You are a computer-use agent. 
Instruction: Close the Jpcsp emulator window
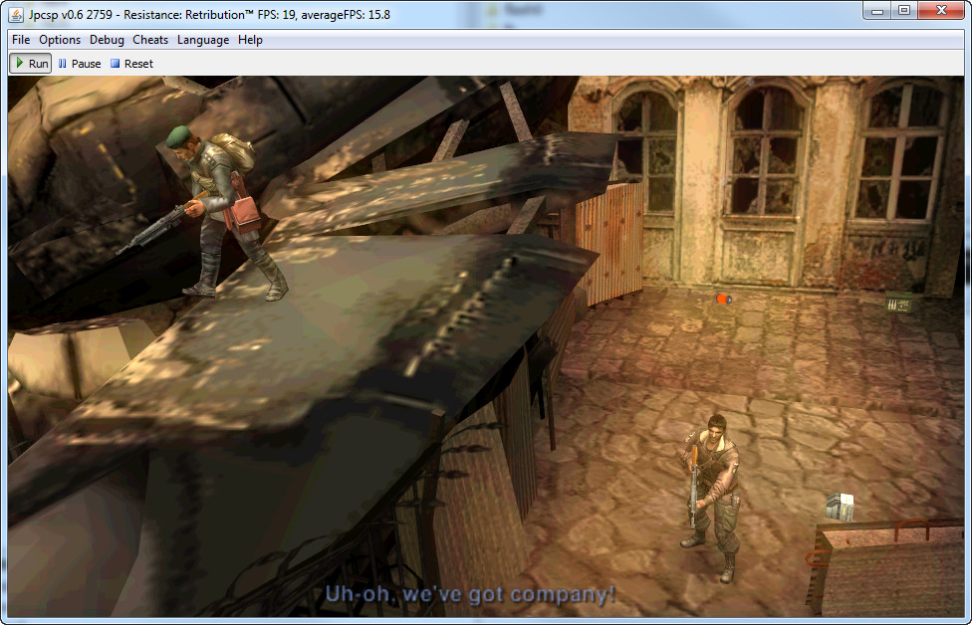pyautogui.click(x=941, y=10)
